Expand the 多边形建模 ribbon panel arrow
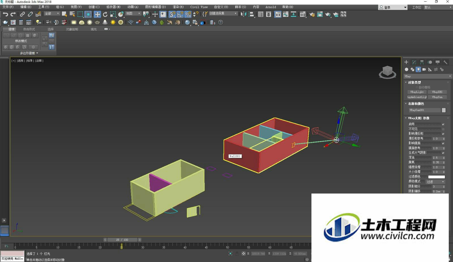The image size is (453, 262). point(37,53)
